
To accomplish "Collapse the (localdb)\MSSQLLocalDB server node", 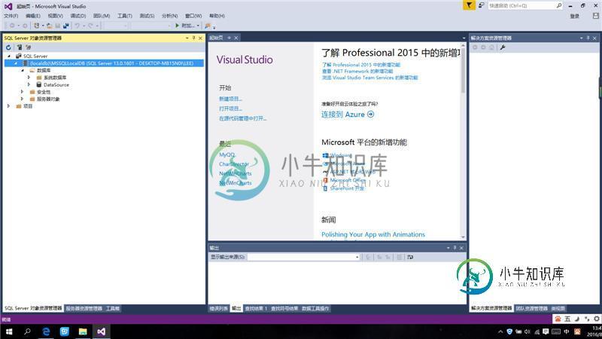I will coord(16,63).
